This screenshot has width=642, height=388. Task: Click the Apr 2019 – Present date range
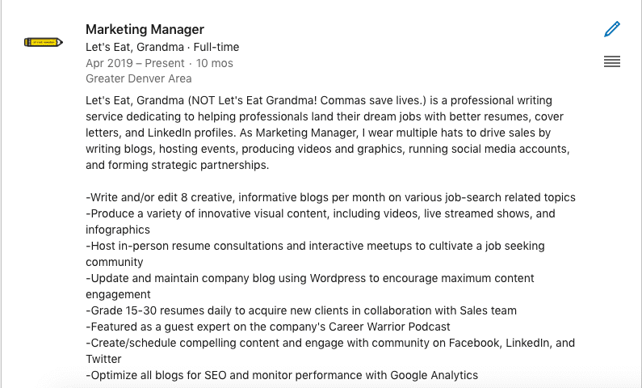click(x=135, y=63)
